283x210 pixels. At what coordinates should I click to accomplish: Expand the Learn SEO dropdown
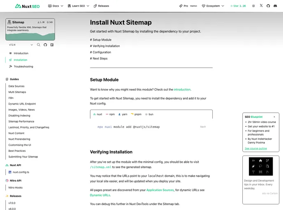click(x=79, y=6)
